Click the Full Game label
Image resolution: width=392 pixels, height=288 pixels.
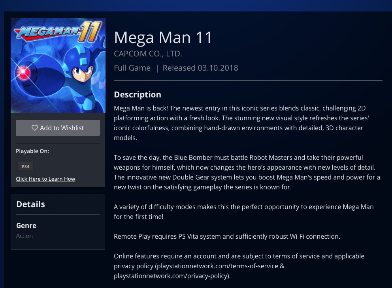pyautogui.click(x=132, y=68)
